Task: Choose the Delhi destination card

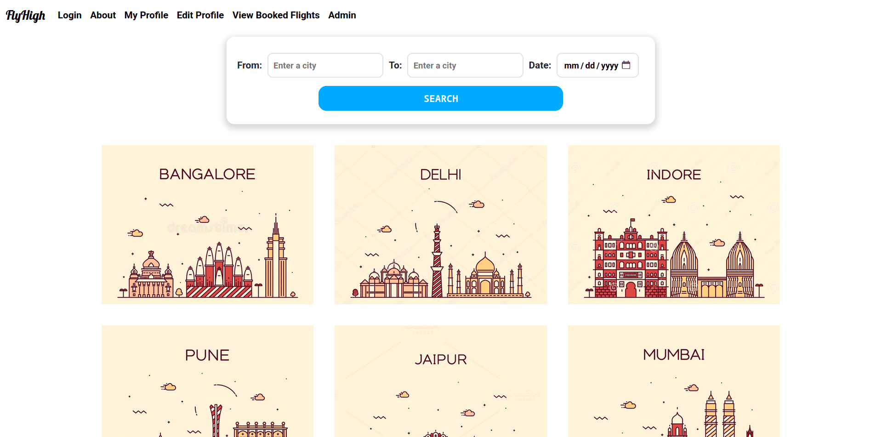Action: tap(440, 225)
